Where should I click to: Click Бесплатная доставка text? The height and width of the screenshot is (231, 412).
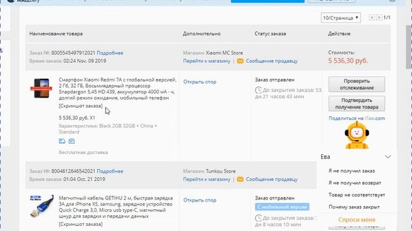click(83, 153)
